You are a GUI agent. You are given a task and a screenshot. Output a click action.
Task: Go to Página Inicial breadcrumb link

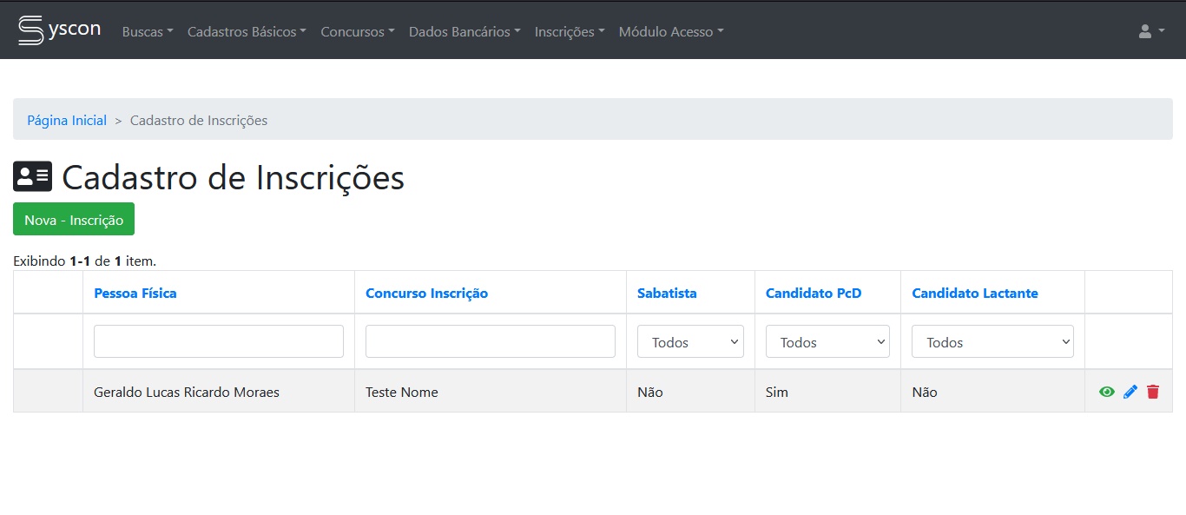(67, 121)
